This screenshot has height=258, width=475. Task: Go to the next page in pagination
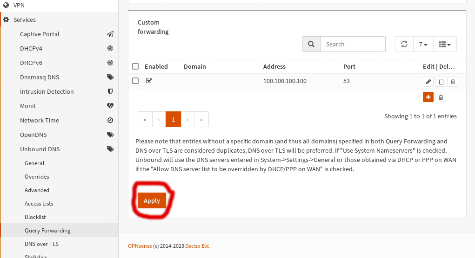click(187, 119)
